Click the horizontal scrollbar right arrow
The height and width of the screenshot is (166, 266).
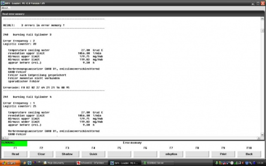click(259, 138)
